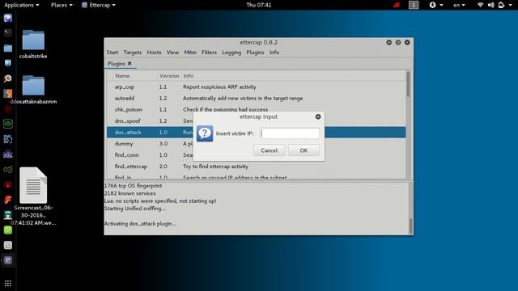518x291 pixels.
Task: Open the web browser icon in dock
Action: 8,18
